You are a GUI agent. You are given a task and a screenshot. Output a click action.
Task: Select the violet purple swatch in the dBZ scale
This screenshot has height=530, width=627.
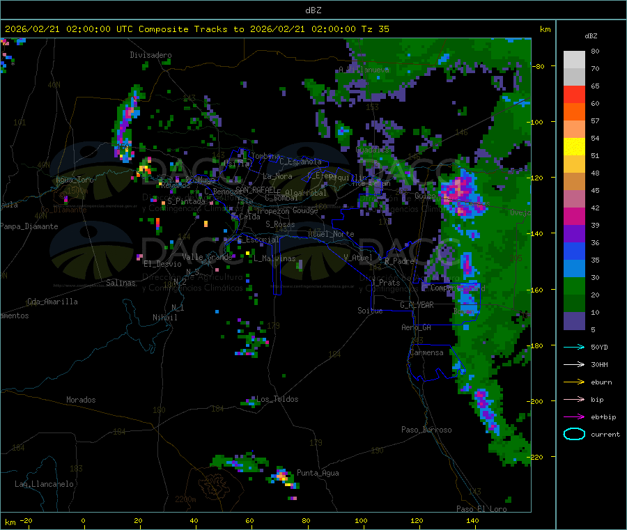click(574, 234)
